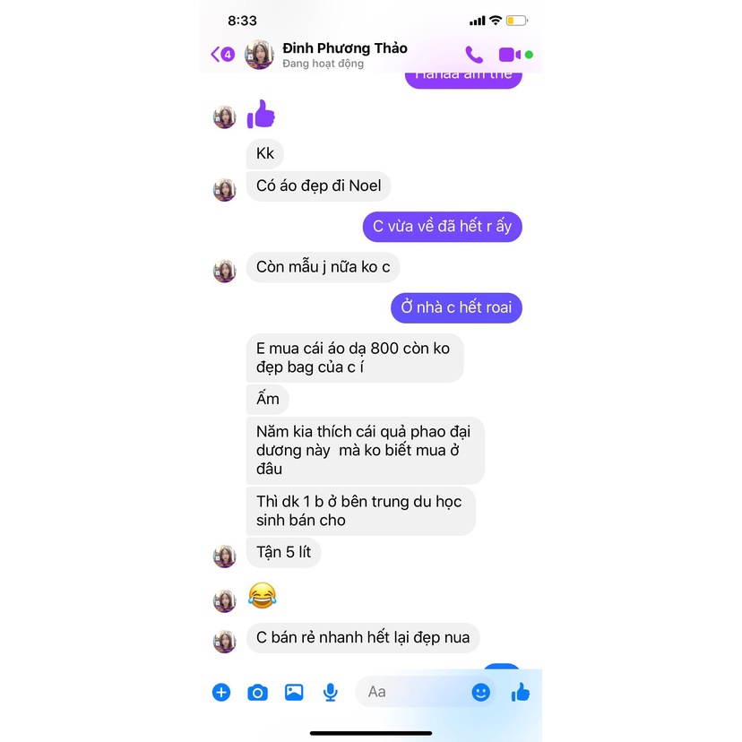The image size is (742, 742).
Task: Open the camera from the composer bar
Action: click(257, 693)
